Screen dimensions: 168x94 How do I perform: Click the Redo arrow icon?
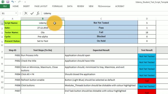pyautogui.click(x=19, y=2)
